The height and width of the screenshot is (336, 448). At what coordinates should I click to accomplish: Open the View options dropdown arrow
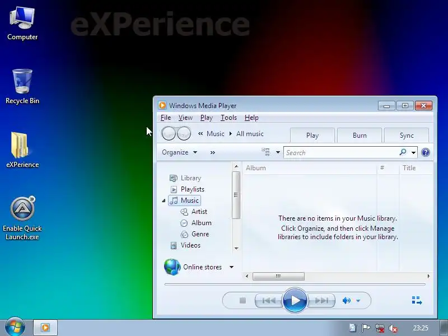(x=278, y=152)
